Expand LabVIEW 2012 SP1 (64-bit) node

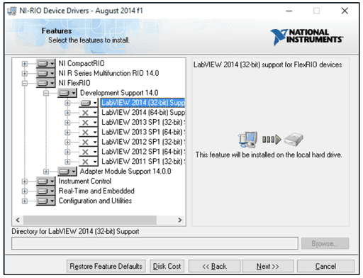coord(67,152)
